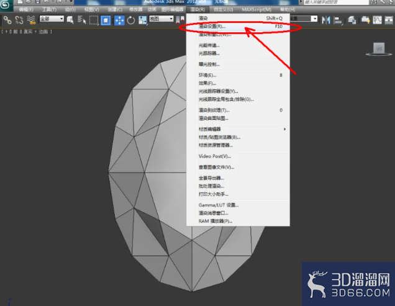
Task: Select Video Post(V)... menu entry
Action: (238, 156)
